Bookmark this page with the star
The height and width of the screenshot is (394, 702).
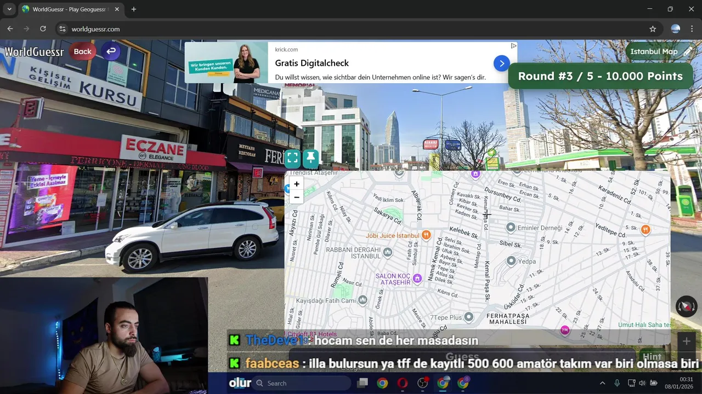tap(653, 29)
